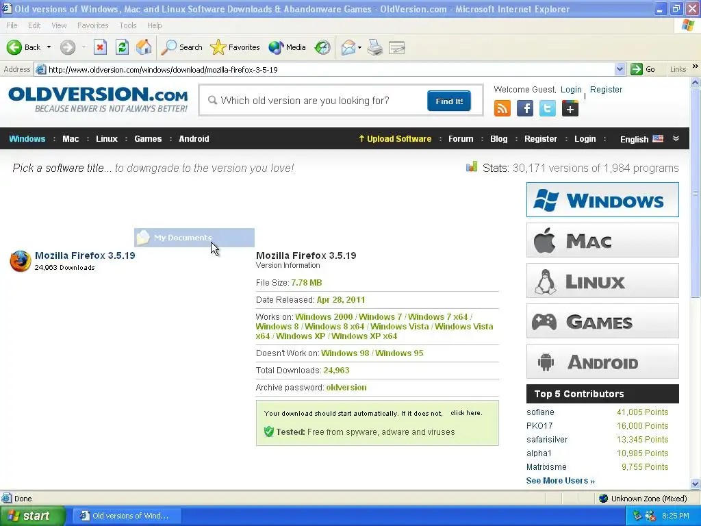
Task: Open the Blog link in nav bar
Action: [x=499, y=138]
